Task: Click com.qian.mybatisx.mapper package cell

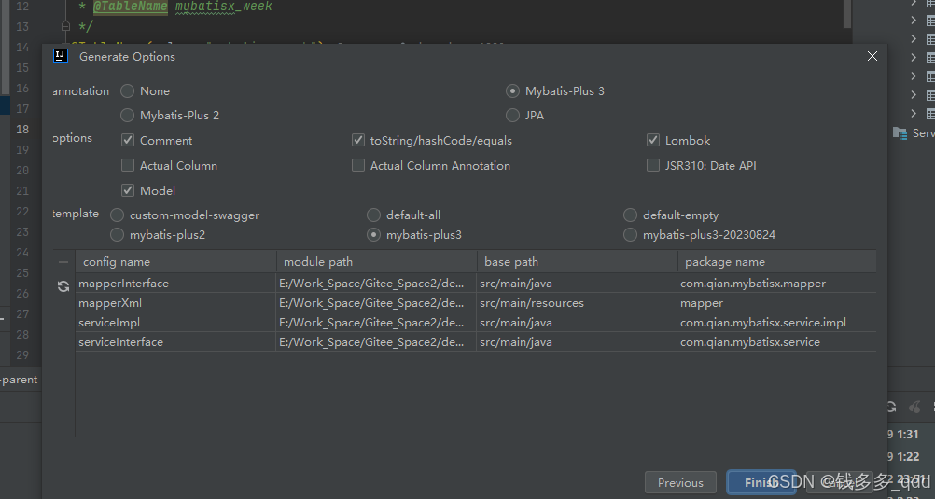Action: click(777, 284)
